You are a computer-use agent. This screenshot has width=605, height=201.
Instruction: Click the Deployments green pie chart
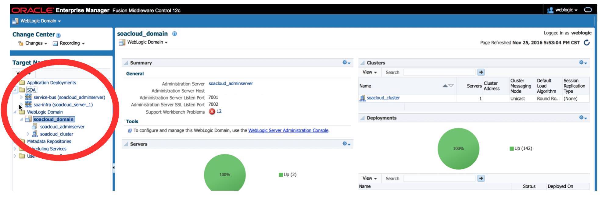(458, 149)
